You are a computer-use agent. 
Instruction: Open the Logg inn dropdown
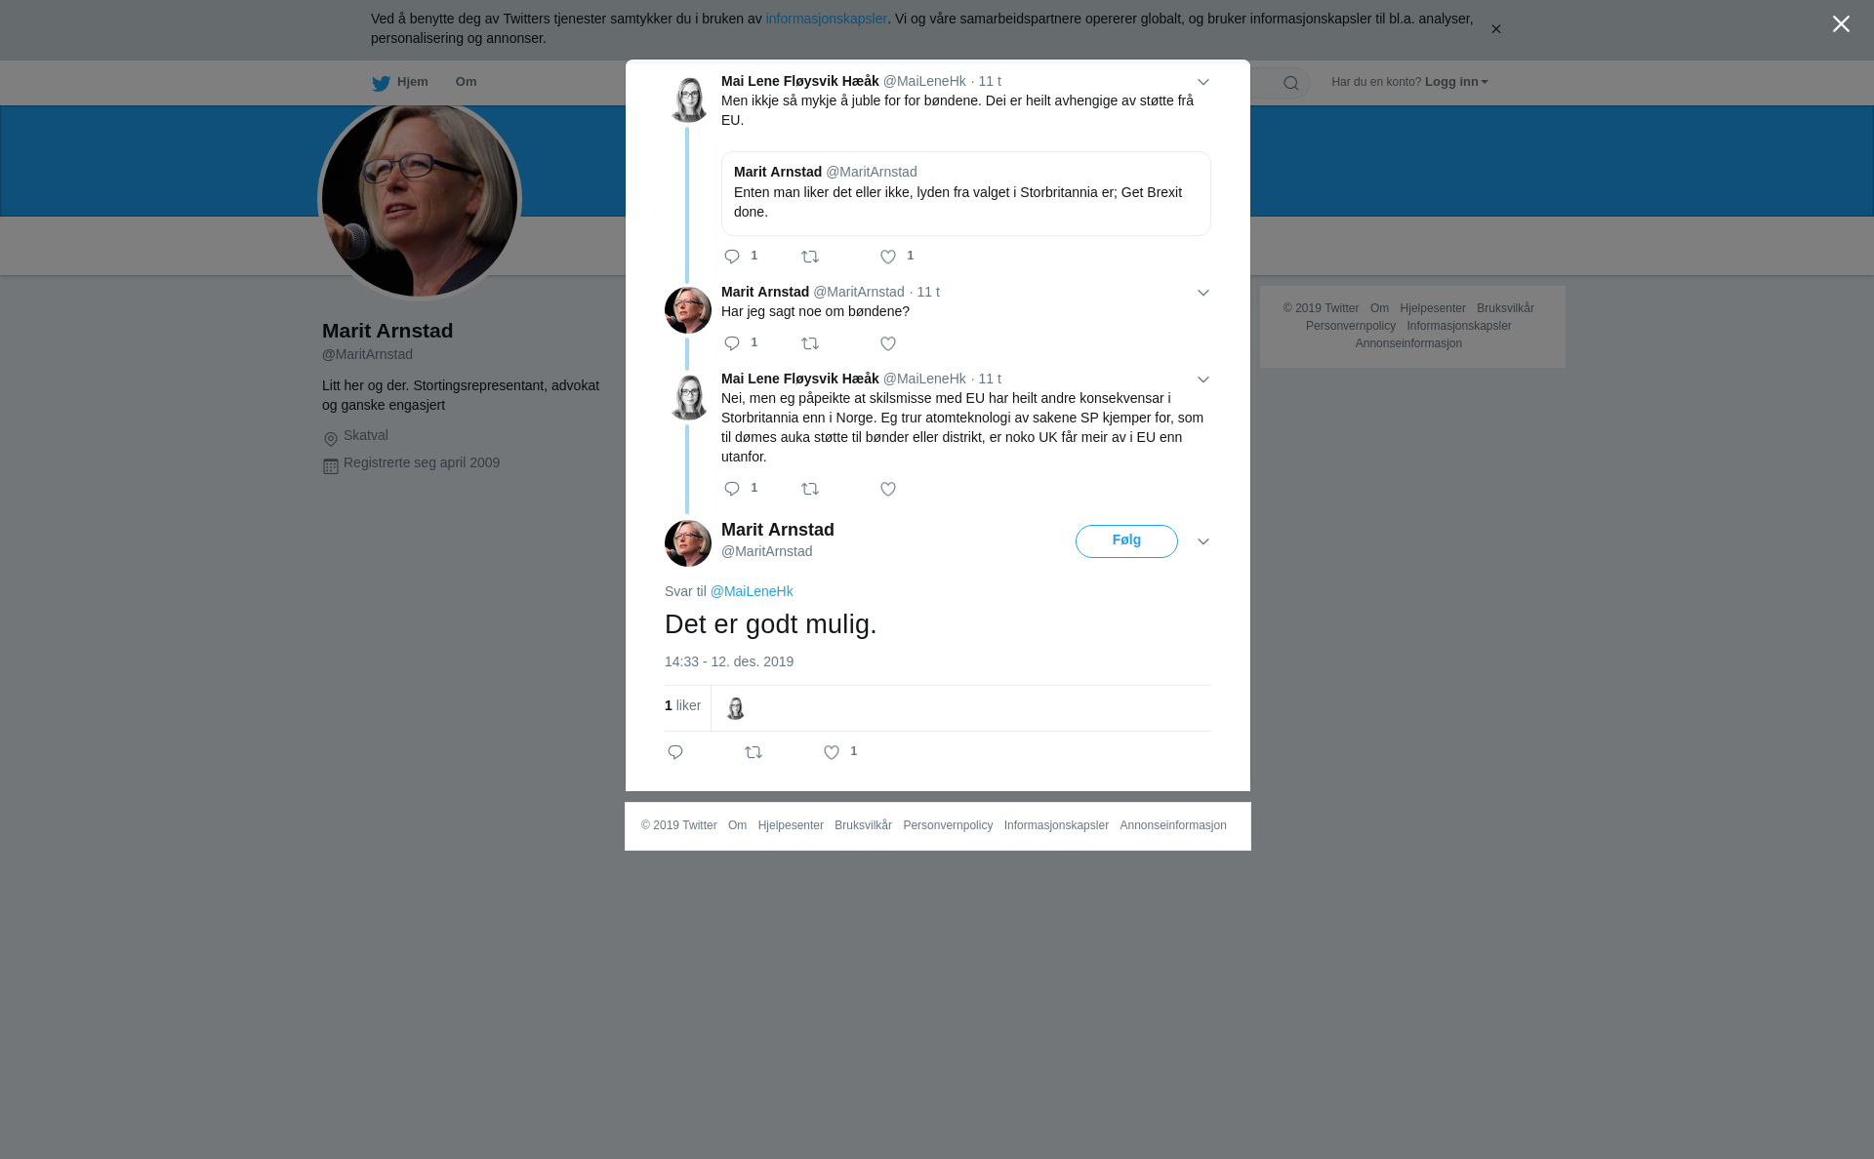1456,82
